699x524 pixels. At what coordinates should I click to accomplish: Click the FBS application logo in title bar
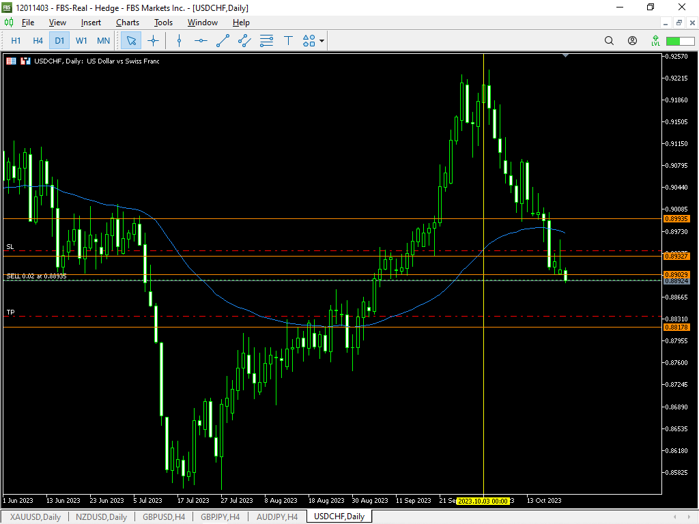click(x=7, y=8)
